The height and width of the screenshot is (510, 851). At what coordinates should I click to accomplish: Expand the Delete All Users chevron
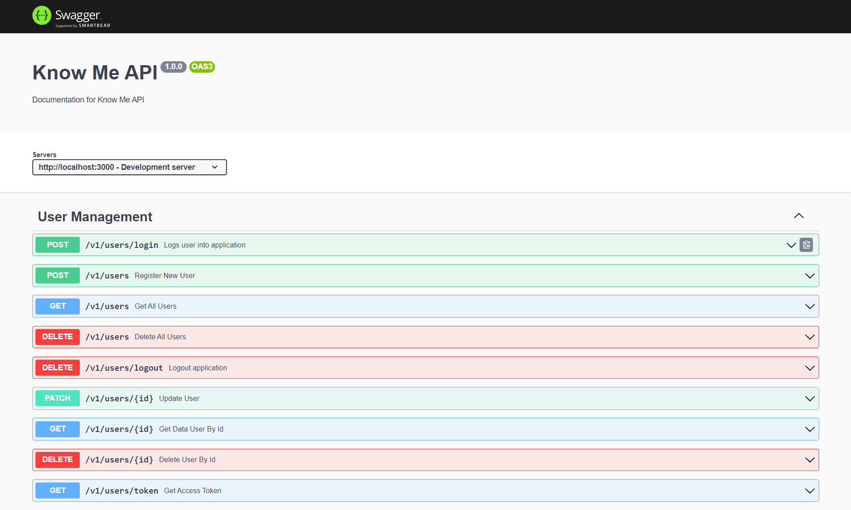(x=810, y=337)
